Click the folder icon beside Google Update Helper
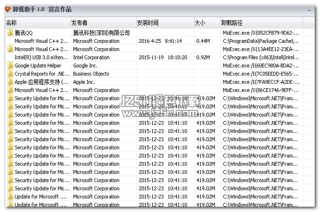This screenshot has width=320, height=212. pos(10,66)
